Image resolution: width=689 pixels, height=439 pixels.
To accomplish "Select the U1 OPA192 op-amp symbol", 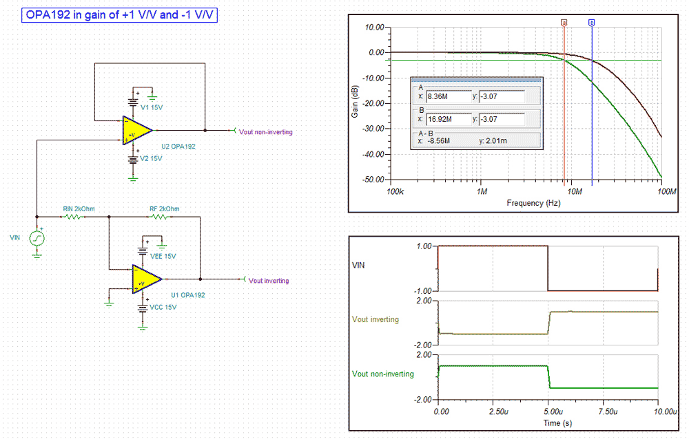I will (146, 279).
